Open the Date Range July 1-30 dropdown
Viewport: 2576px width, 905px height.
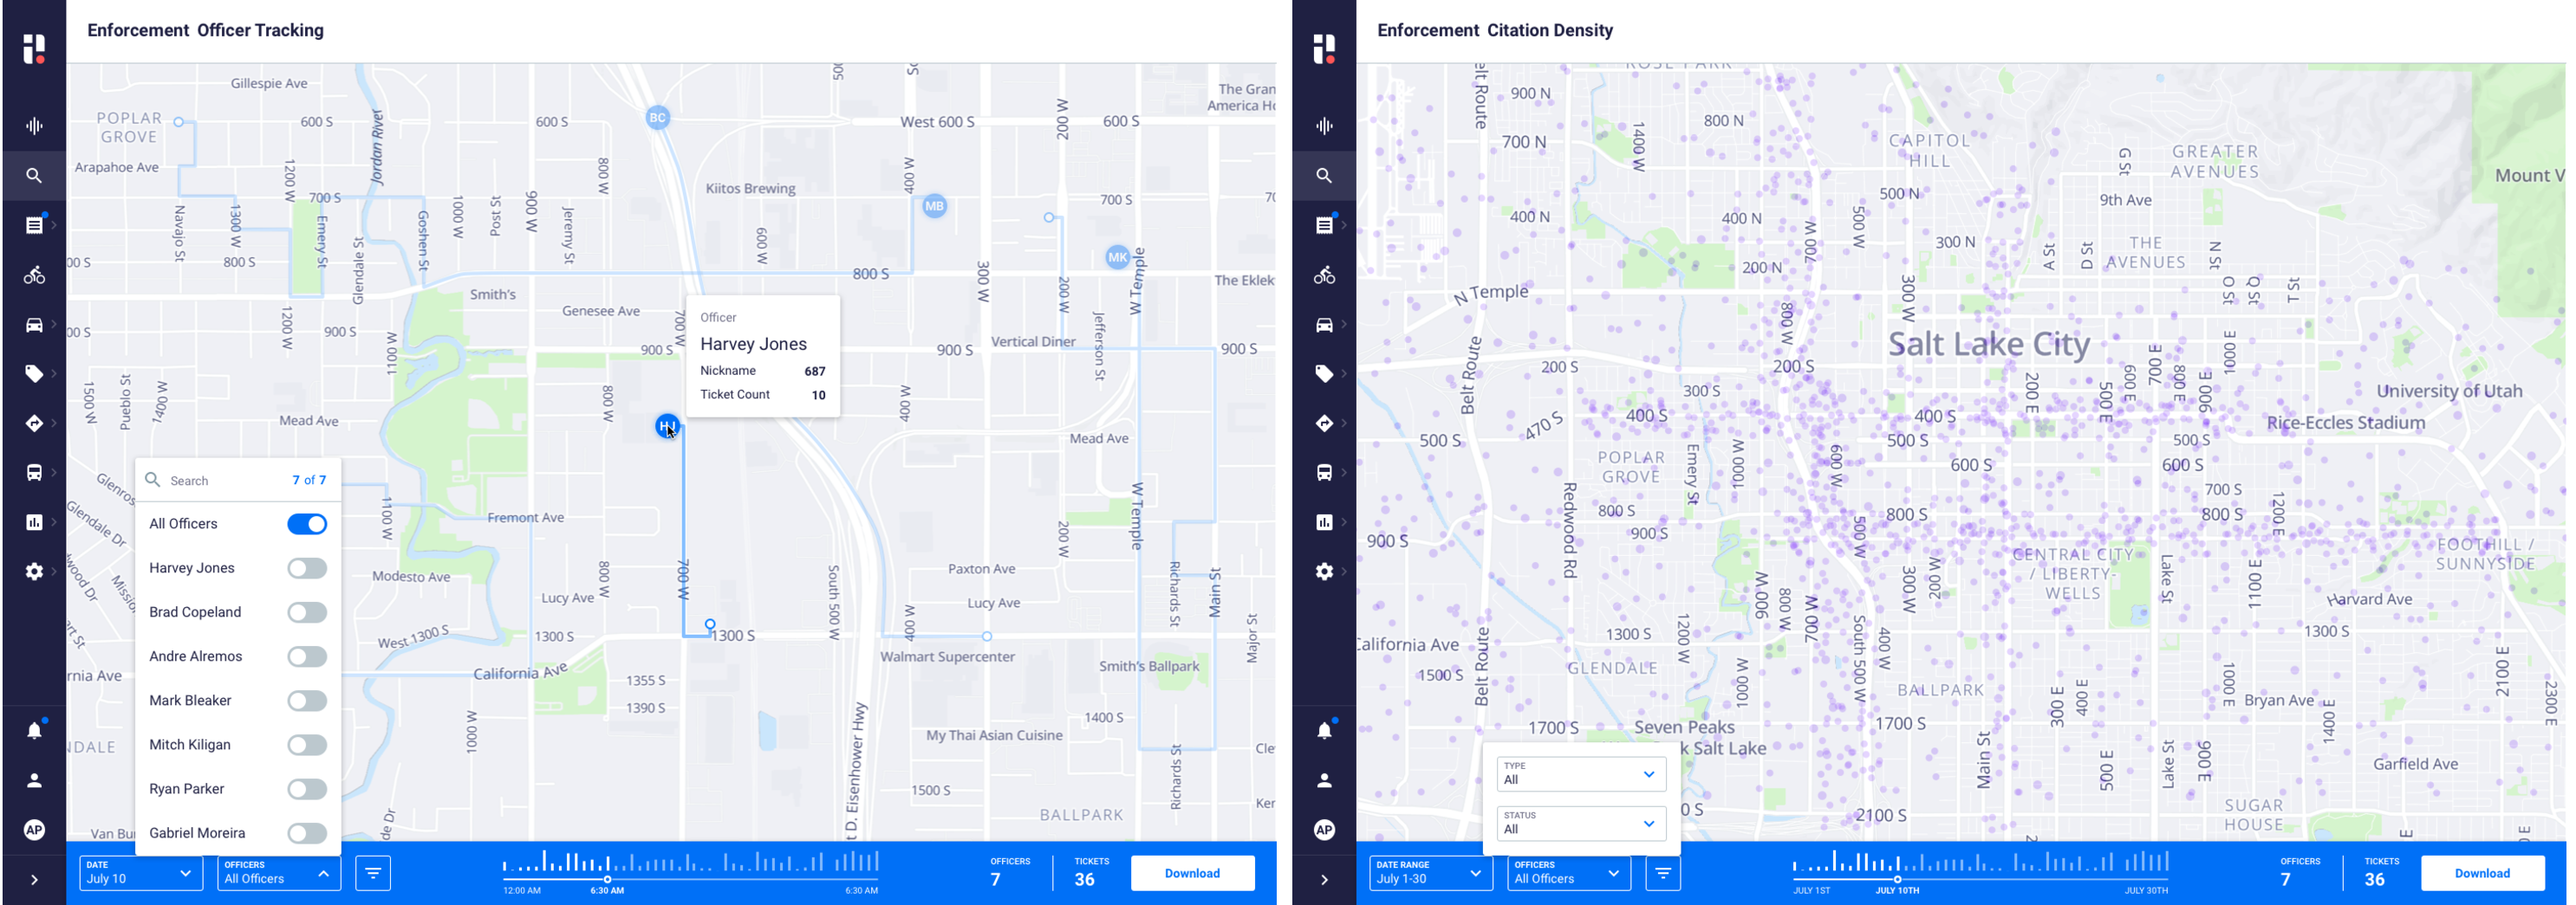1431,873
